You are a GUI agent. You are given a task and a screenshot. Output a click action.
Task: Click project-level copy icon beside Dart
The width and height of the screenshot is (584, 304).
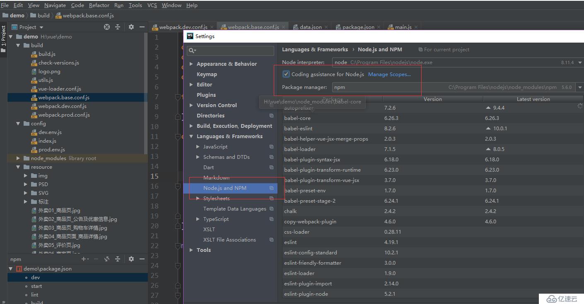coord(271,167)
